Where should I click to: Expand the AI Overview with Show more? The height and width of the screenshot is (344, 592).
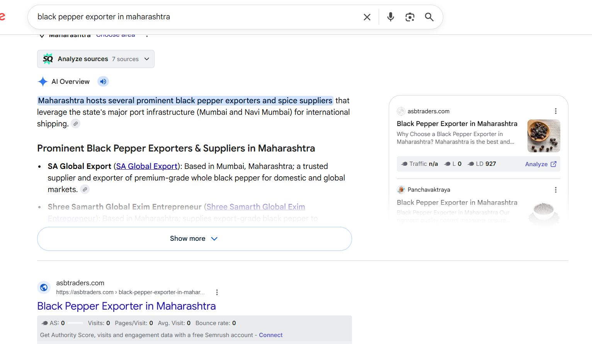194,239
